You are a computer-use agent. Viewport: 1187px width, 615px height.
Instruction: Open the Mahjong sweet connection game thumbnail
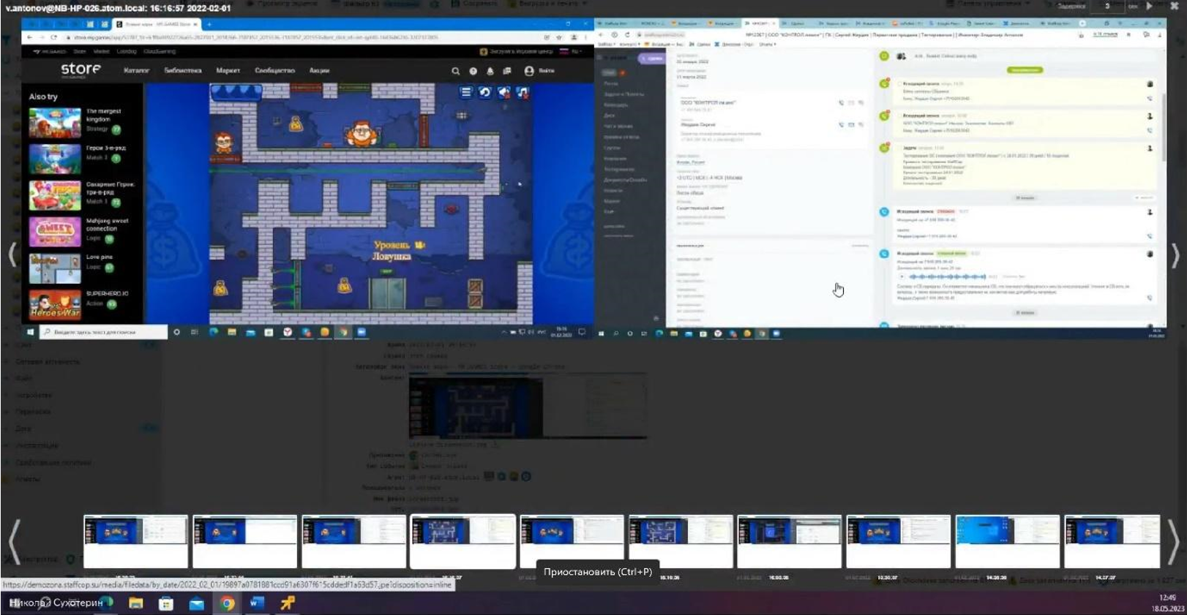(55, 232)
